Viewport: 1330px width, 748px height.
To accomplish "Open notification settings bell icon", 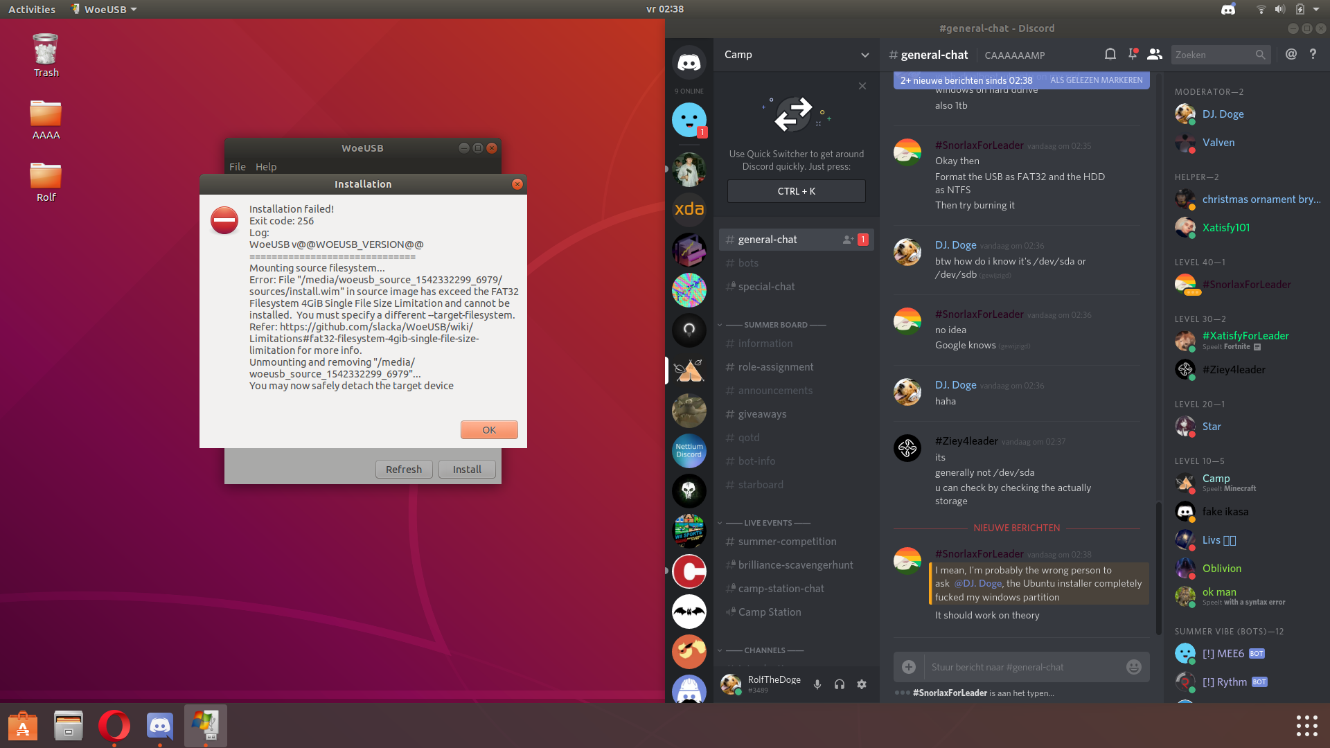I will 1110,54.
